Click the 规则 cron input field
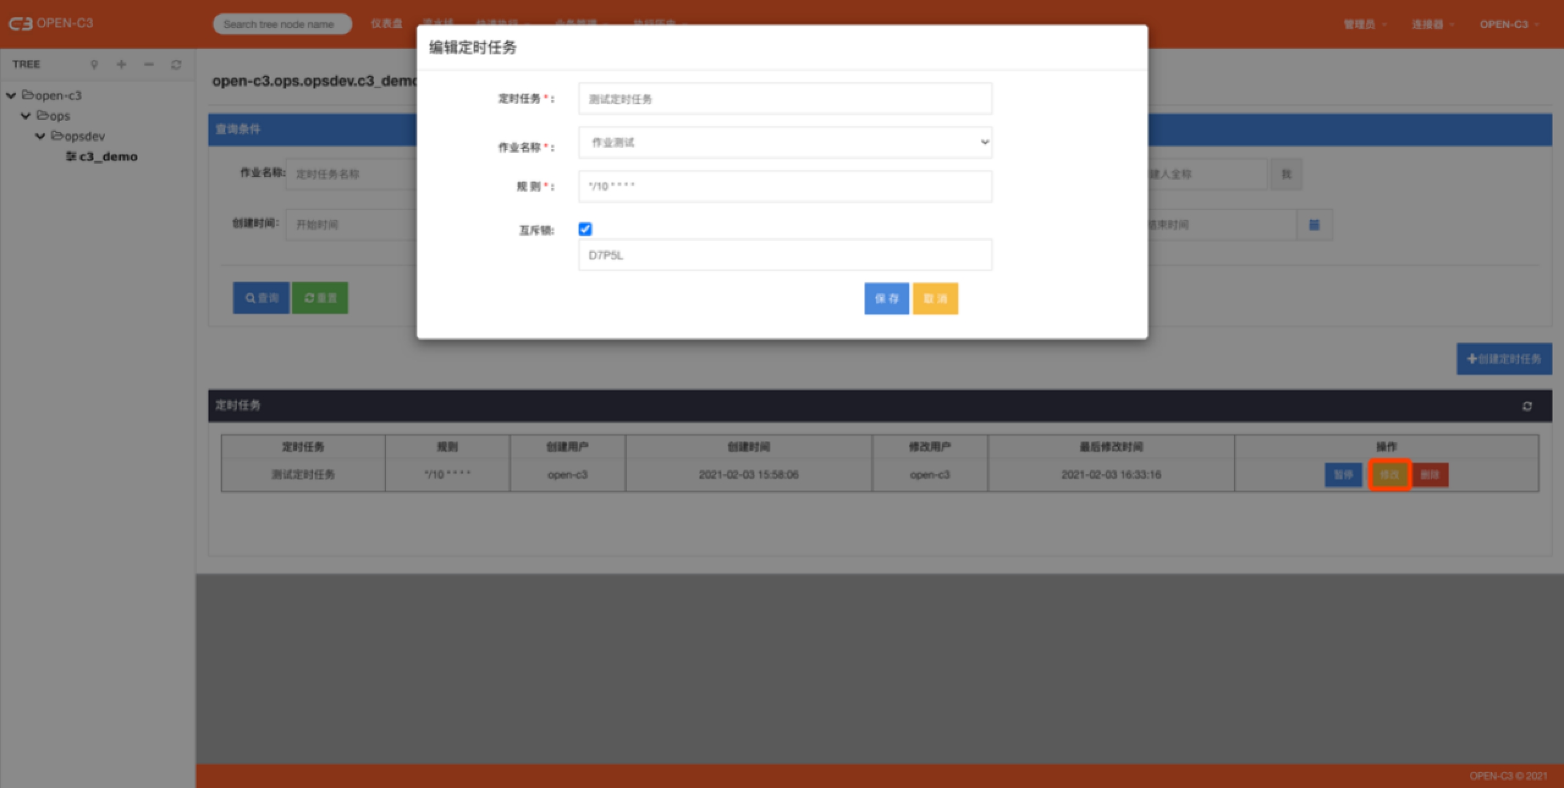The height and width of the screenshot is (788, 1564). (x=784, y=186)
